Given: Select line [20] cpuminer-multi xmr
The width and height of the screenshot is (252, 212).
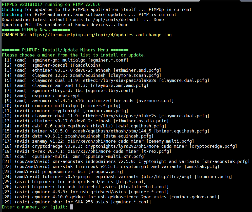Looking at the screenshot, I should [74, 156].
